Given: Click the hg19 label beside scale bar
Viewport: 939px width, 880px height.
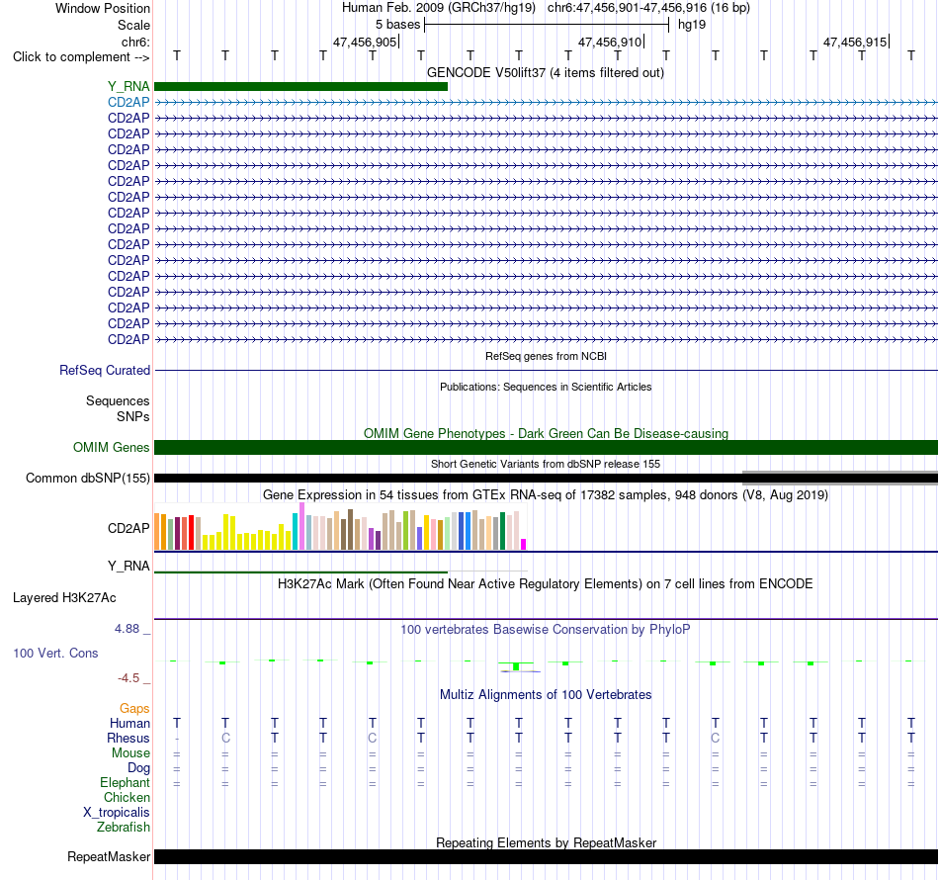Looking at the screenshot, I should coord(692,25).
